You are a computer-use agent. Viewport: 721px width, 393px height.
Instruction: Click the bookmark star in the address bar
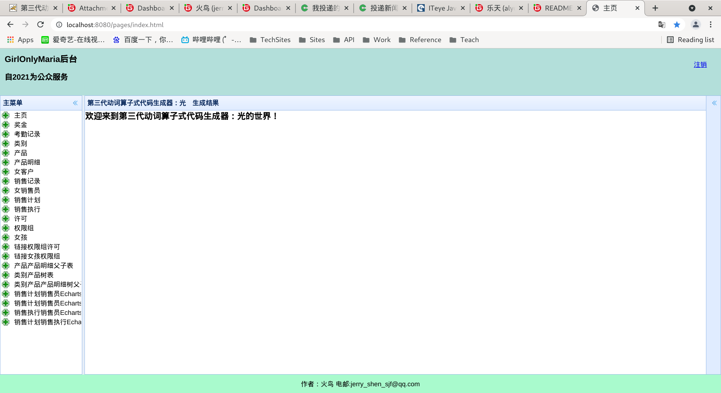pyautogui.click(x=677, y=24)
